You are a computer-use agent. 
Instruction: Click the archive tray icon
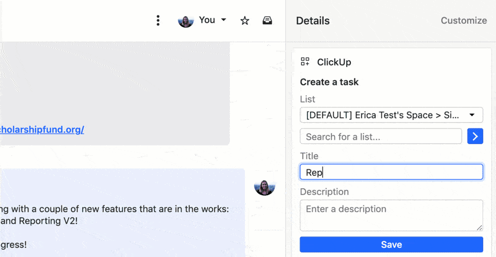(267, 21)
